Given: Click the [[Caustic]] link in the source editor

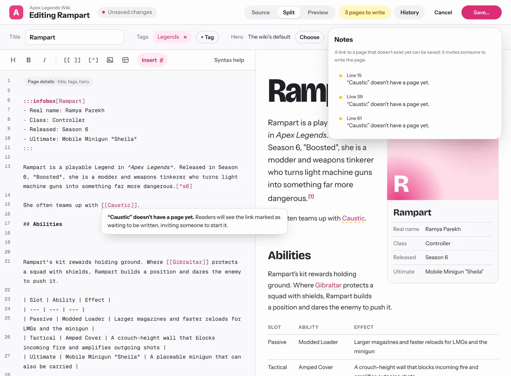Looking at the screenshot, I should (119, 205).
